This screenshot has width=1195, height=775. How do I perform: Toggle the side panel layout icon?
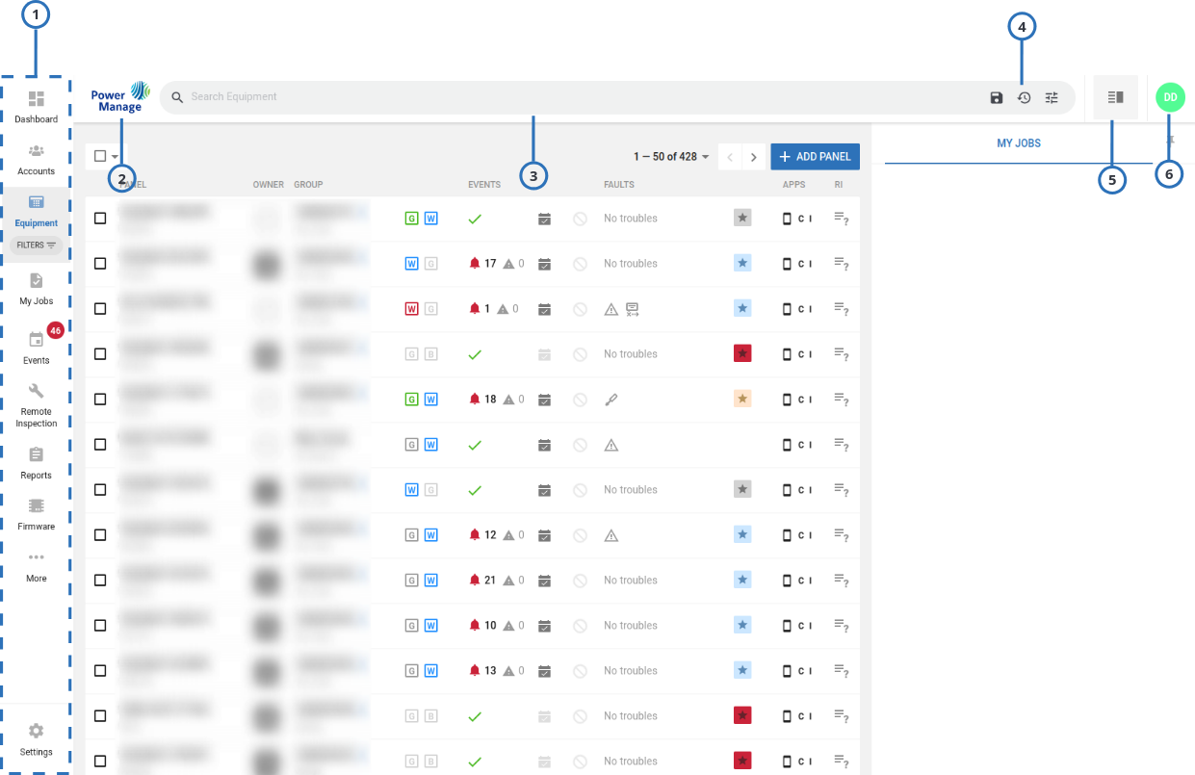tap(1115, 97)
